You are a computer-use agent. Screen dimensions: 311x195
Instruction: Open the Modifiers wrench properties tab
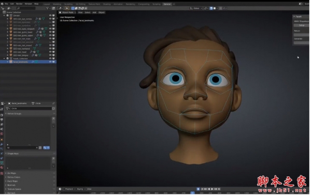(2, 144)
